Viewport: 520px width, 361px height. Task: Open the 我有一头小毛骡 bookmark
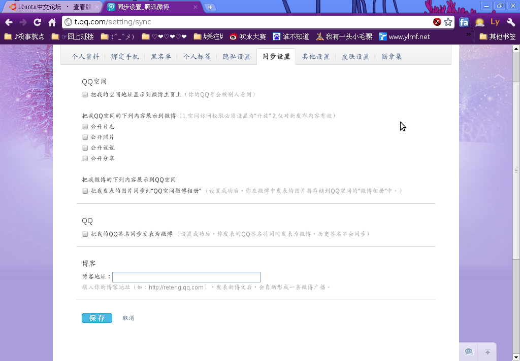pos(344,37)
